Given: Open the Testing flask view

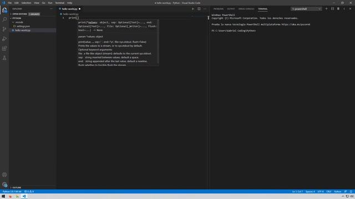Looking at the screenshot, I should pyautogui.click(x=4, y=58).
